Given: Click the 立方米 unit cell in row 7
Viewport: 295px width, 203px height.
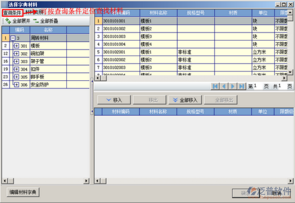Looking at the screenshot, I should (x=263, y=68).
